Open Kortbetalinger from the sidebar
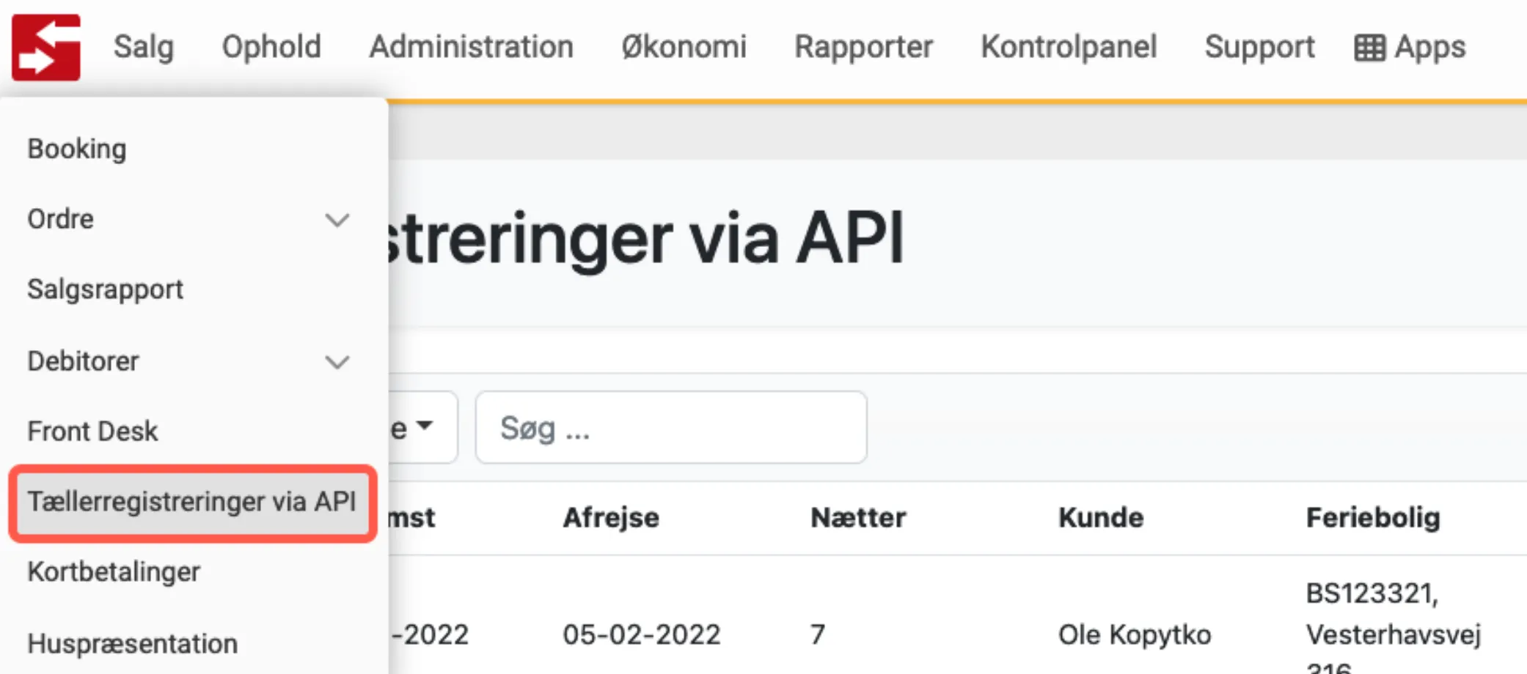This screenshot has height=674, width=1527. [x=114, y=571]
